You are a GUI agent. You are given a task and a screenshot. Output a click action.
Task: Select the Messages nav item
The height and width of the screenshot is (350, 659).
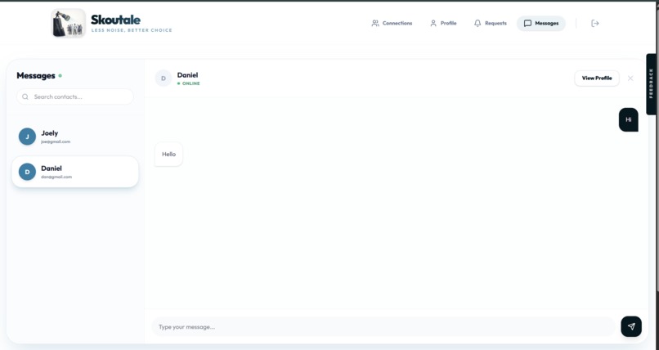(541, 23)
